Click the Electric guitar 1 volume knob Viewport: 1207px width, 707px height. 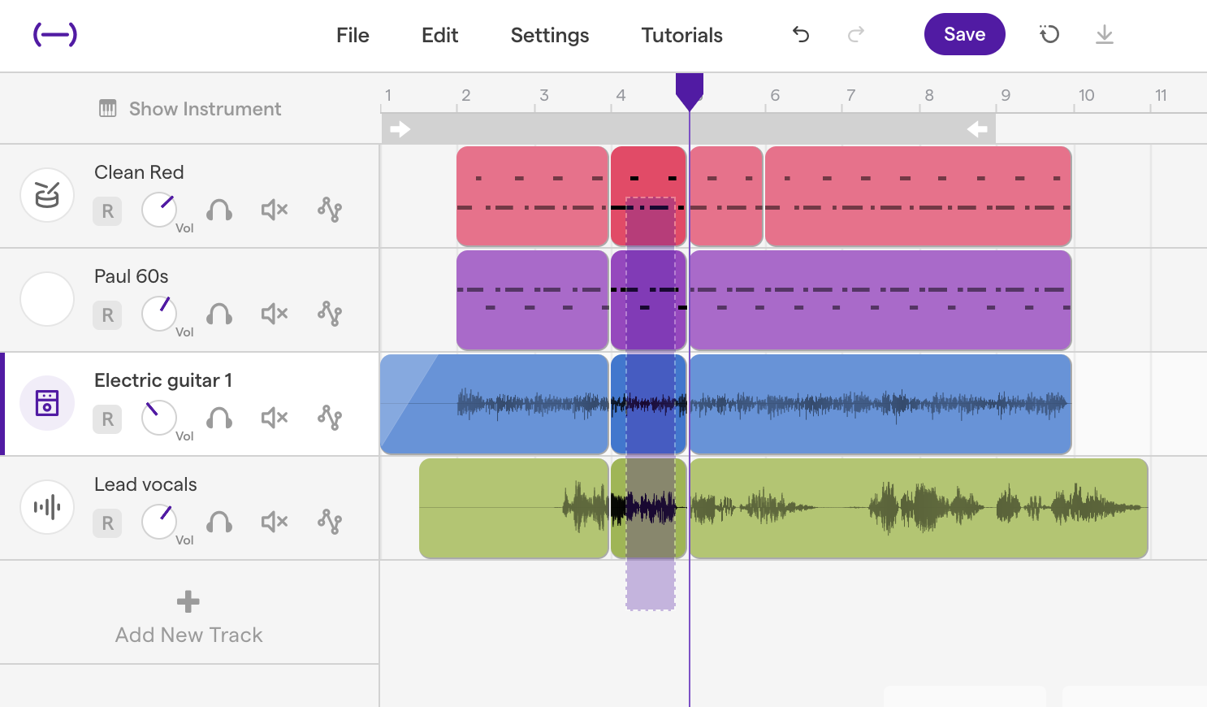pos(159,418)
